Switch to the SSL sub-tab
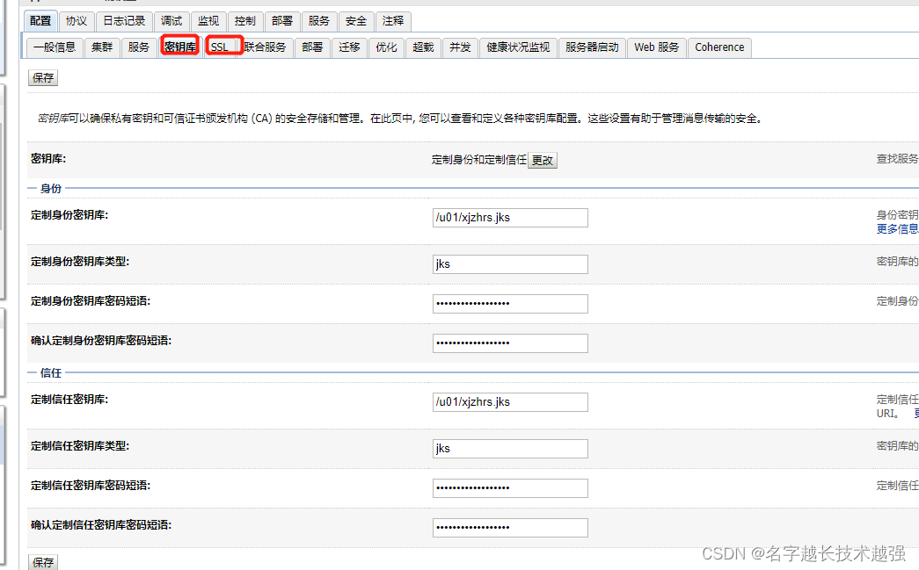The image size is (919, 570). (x=222, y=47)
